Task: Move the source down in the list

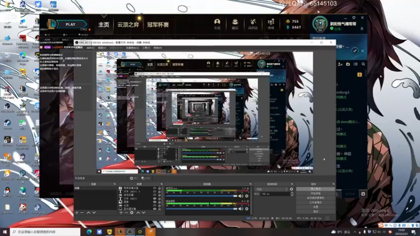Action: pos(143,212)
